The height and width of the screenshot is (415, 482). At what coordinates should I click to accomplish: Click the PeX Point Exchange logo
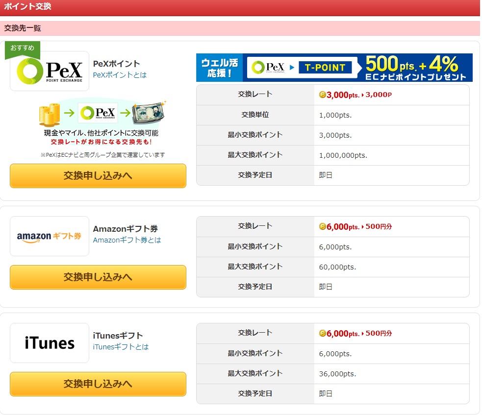point(50,71)
